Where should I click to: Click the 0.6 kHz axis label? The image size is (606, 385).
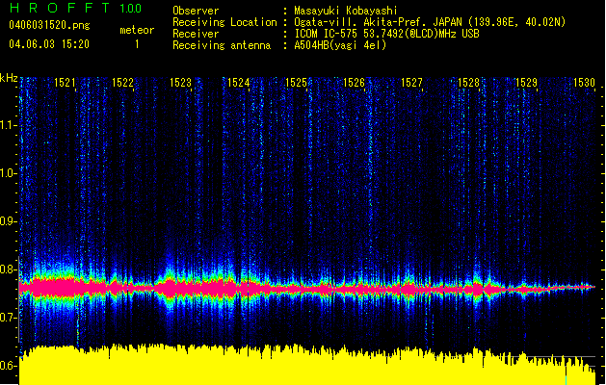9,366
